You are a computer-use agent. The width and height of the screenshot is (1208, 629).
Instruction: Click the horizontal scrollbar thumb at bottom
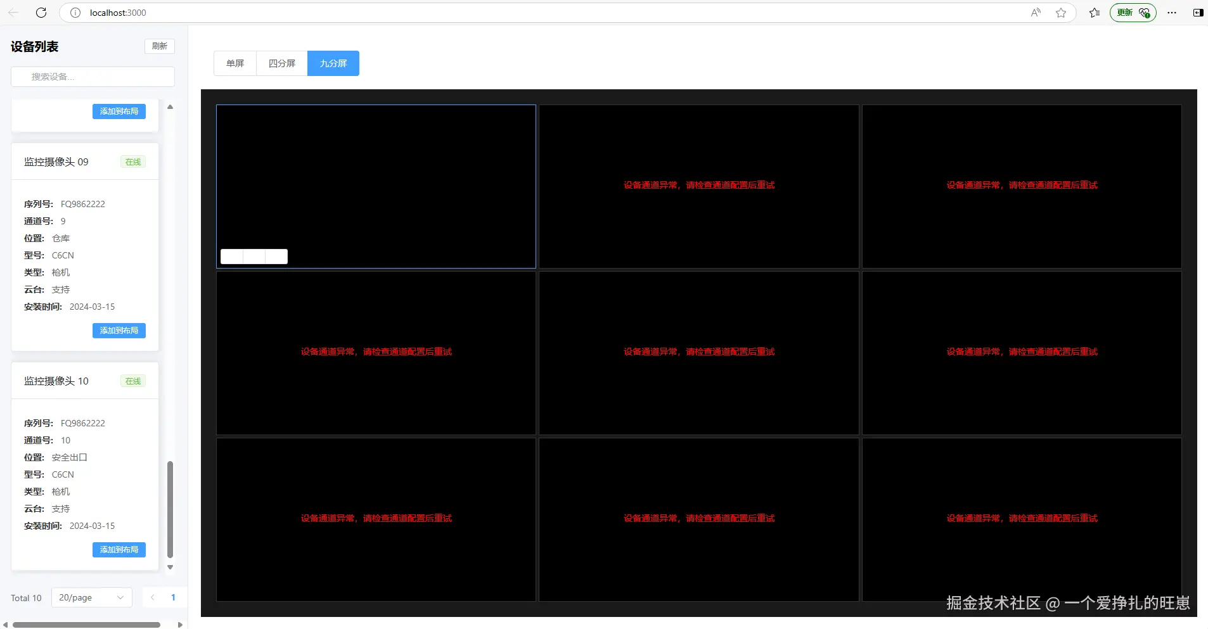(x=86, y=625)
